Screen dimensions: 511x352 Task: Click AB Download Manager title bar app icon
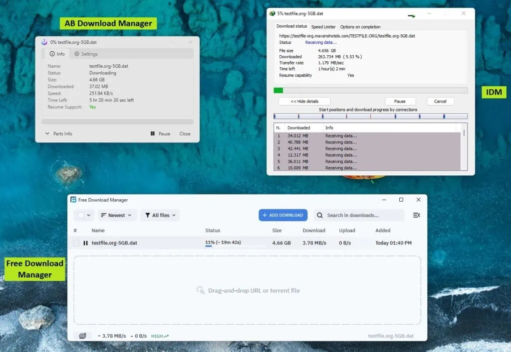[x=44, y=42]
